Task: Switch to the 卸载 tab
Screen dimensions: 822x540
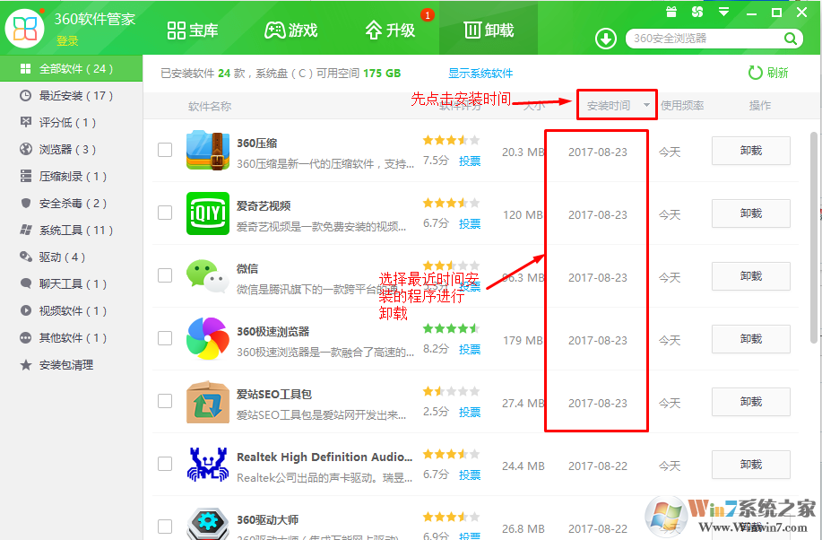Action: [489, 30]
